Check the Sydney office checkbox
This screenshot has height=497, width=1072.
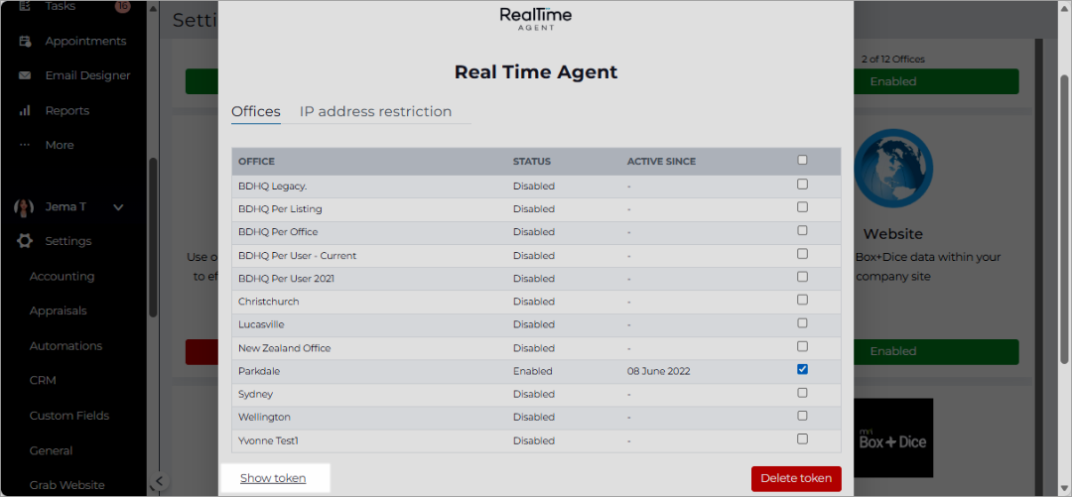pyautogui.click(x=802, y=393)
